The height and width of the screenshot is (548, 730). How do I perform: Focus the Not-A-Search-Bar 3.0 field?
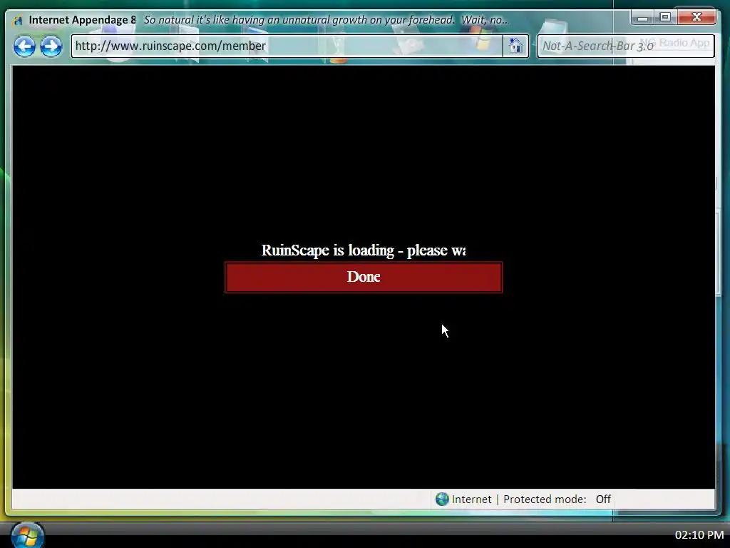[x=626, y=46]
